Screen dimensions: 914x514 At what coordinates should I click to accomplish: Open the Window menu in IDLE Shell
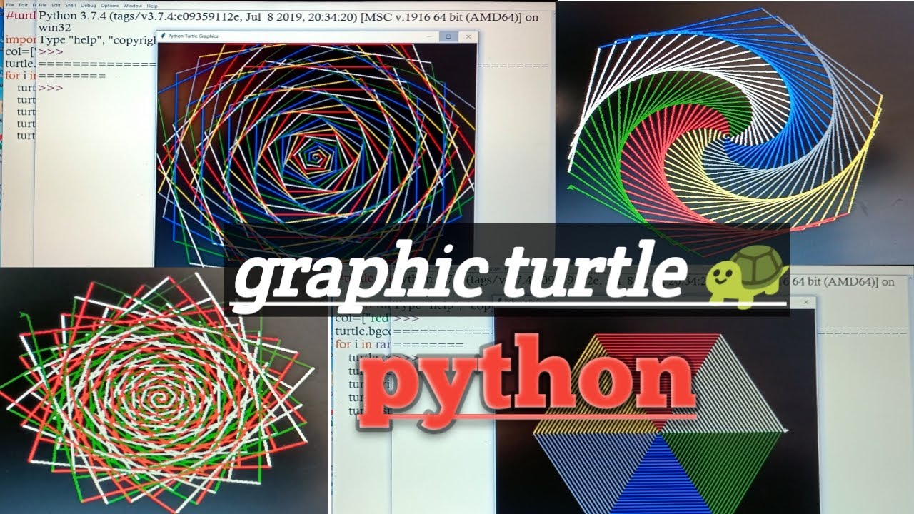pos(133,6)
